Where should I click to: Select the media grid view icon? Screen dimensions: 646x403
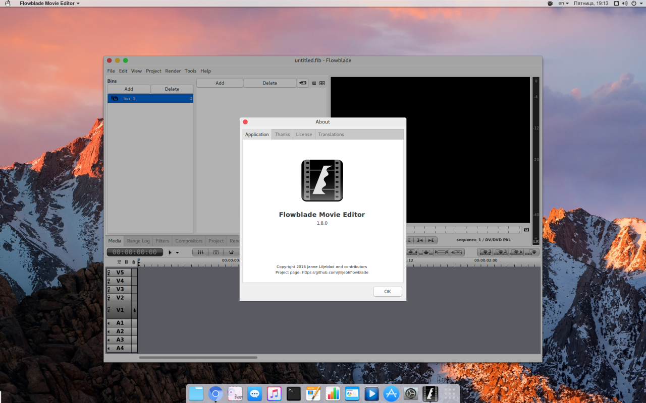pyautogui.click(x=322, y=83)
